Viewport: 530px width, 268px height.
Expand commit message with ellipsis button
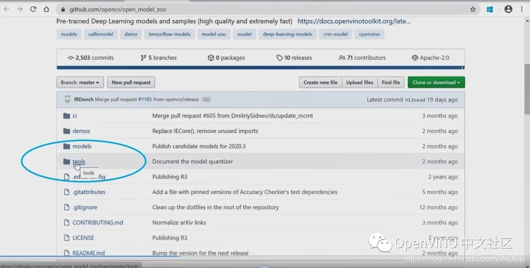pos(206,99)
